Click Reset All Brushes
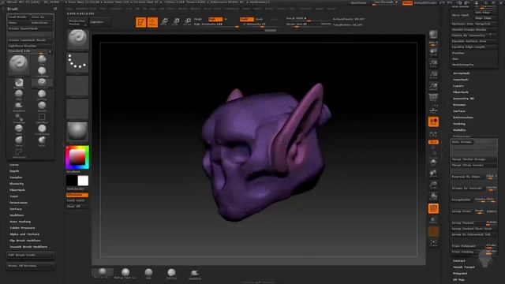The height and width of the screenshot is (284, 505). pyautogui.click(x=30, y=266)
